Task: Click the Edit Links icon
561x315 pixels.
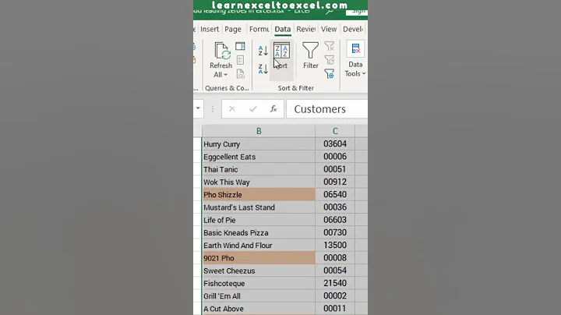Action: 240,74
